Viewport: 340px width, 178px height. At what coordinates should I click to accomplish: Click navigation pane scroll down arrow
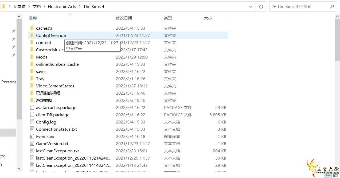[19, 169]
